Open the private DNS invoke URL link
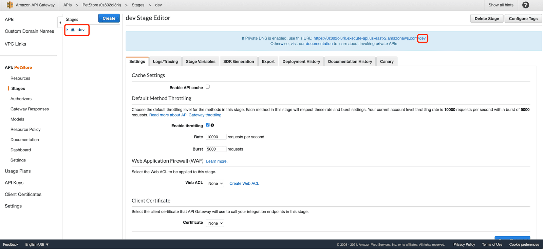This screenshot has height=249, width=543. click(370, 38)
